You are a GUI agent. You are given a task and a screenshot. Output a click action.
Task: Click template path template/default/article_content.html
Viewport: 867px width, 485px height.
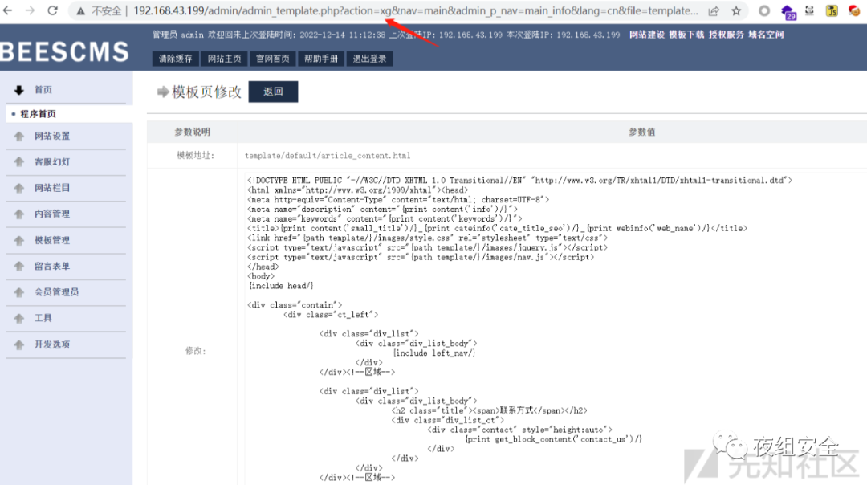coord(328,156)
